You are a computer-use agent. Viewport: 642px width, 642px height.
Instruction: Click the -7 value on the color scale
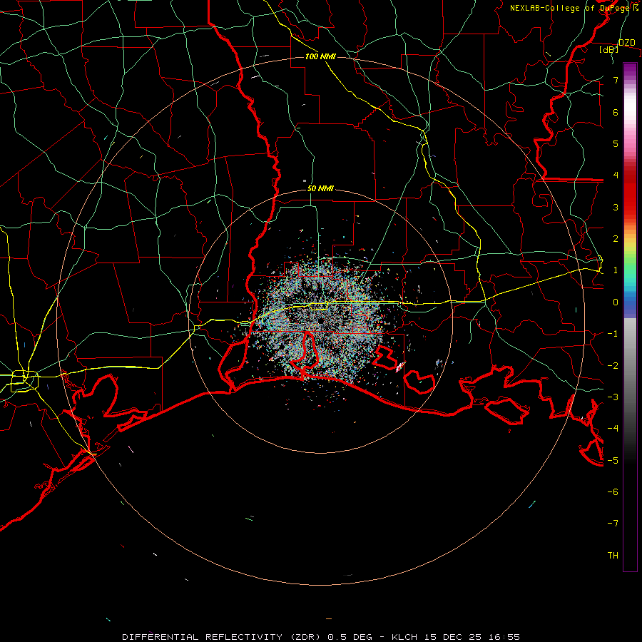[613, 524]
